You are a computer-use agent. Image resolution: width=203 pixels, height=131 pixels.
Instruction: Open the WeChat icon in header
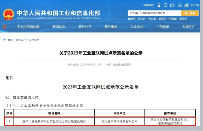tap(180, 5)
